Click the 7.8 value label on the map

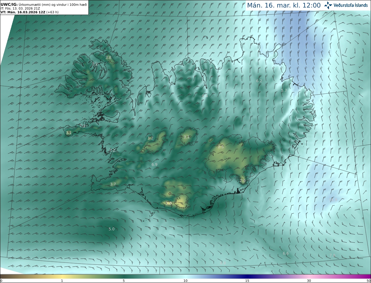click(332, 255)
